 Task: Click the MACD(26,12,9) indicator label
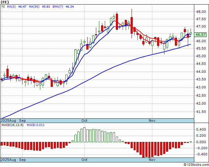click(12, 125)
